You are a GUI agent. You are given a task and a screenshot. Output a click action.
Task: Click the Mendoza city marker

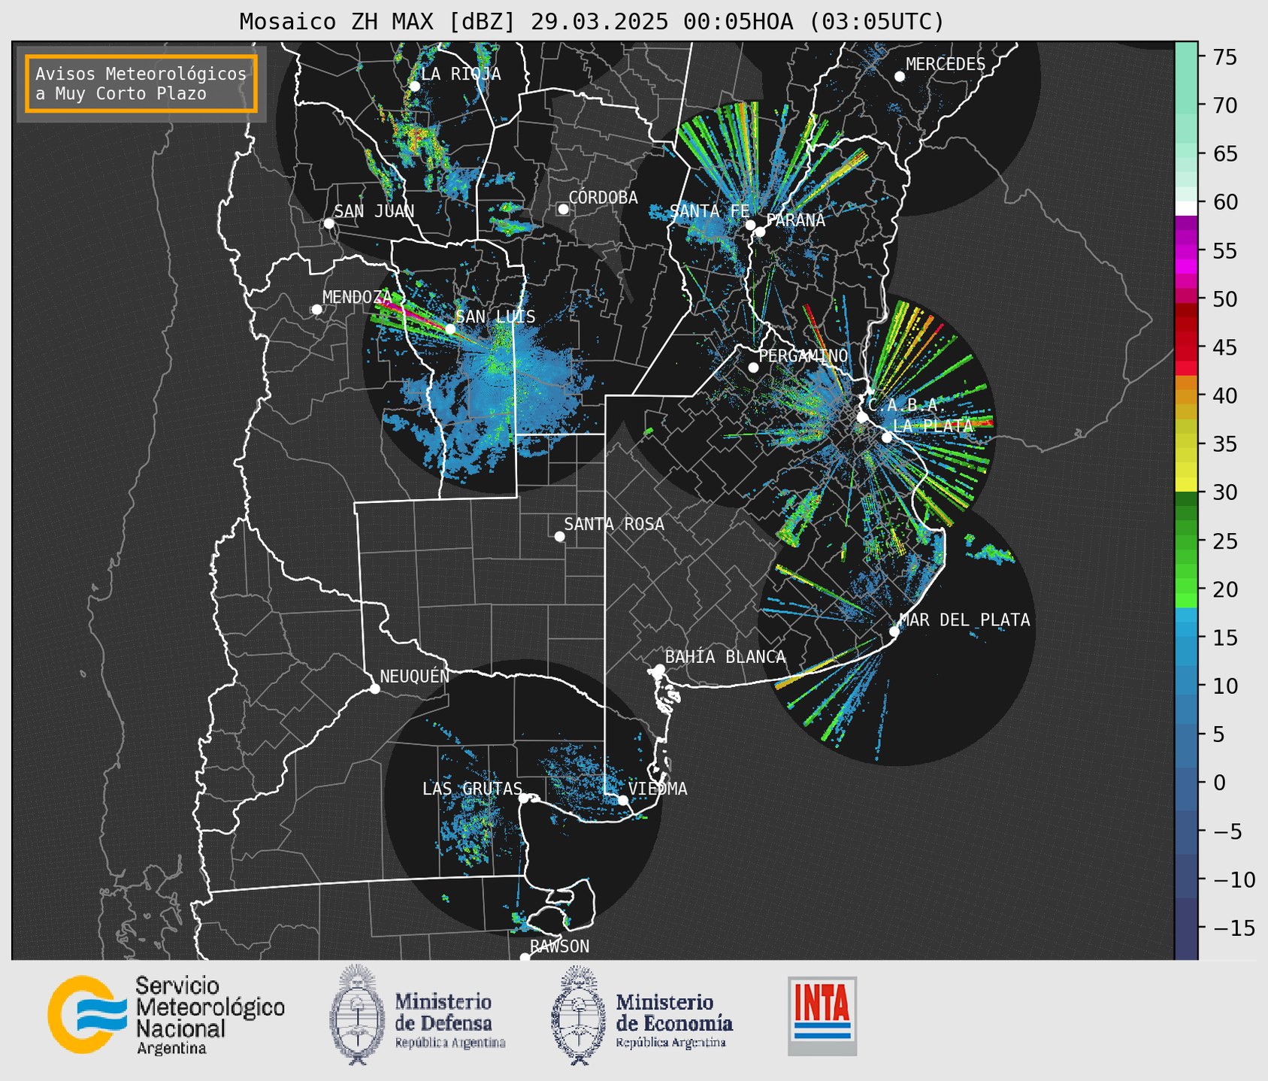(316, 310)
